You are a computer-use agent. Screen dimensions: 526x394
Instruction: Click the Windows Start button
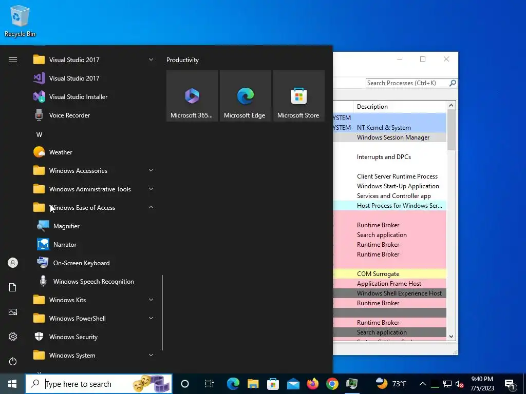12,384
